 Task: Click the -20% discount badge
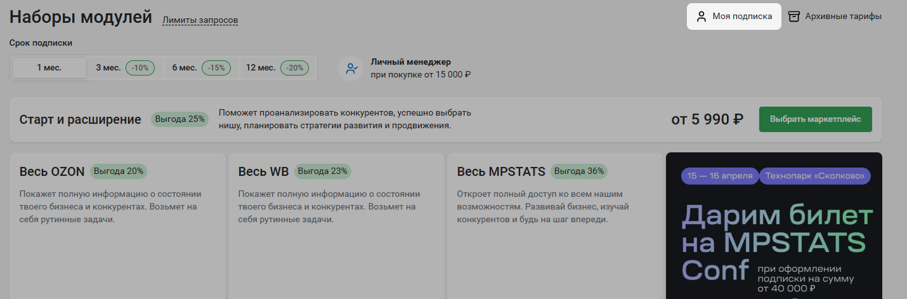(295, 68)
